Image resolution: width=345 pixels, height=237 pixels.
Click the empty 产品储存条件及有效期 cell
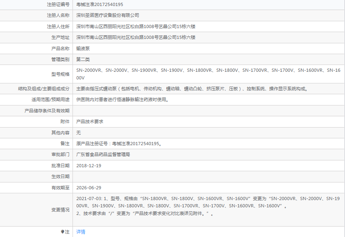pos(209,111)
